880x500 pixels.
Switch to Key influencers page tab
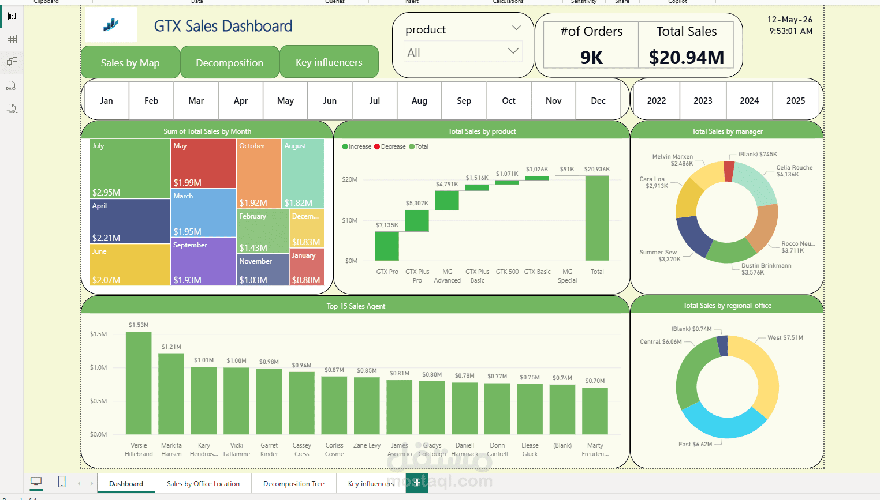tap(371, 483)
